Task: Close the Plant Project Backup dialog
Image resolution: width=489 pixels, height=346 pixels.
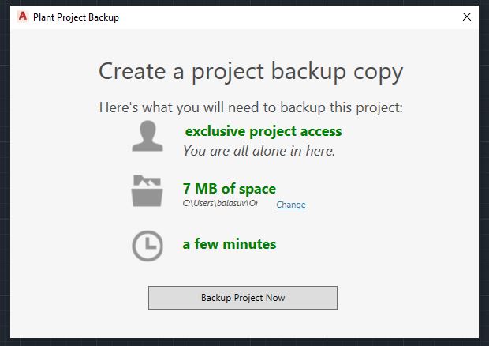Action: (x=465, y=17)
